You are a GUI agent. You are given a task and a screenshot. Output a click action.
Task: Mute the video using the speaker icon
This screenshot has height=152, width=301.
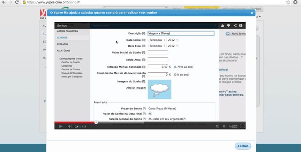click(x=70, y=126)
